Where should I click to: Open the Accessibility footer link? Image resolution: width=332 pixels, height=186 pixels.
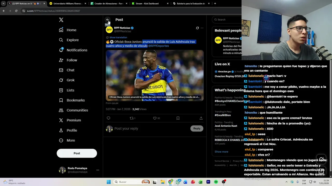(x=220, y=165)
